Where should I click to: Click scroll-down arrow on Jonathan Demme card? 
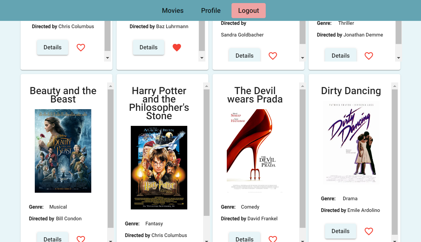pyautogui.click(x=398, y=58)
